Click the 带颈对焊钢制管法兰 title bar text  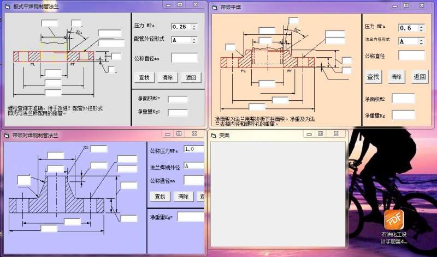point(36,136)
